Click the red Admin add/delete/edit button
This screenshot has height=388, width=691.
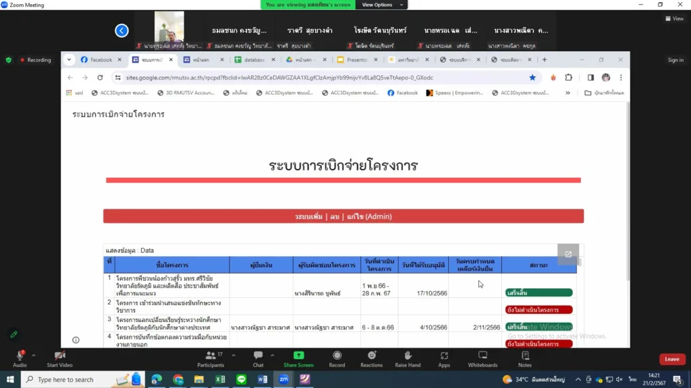coord(343,216)
